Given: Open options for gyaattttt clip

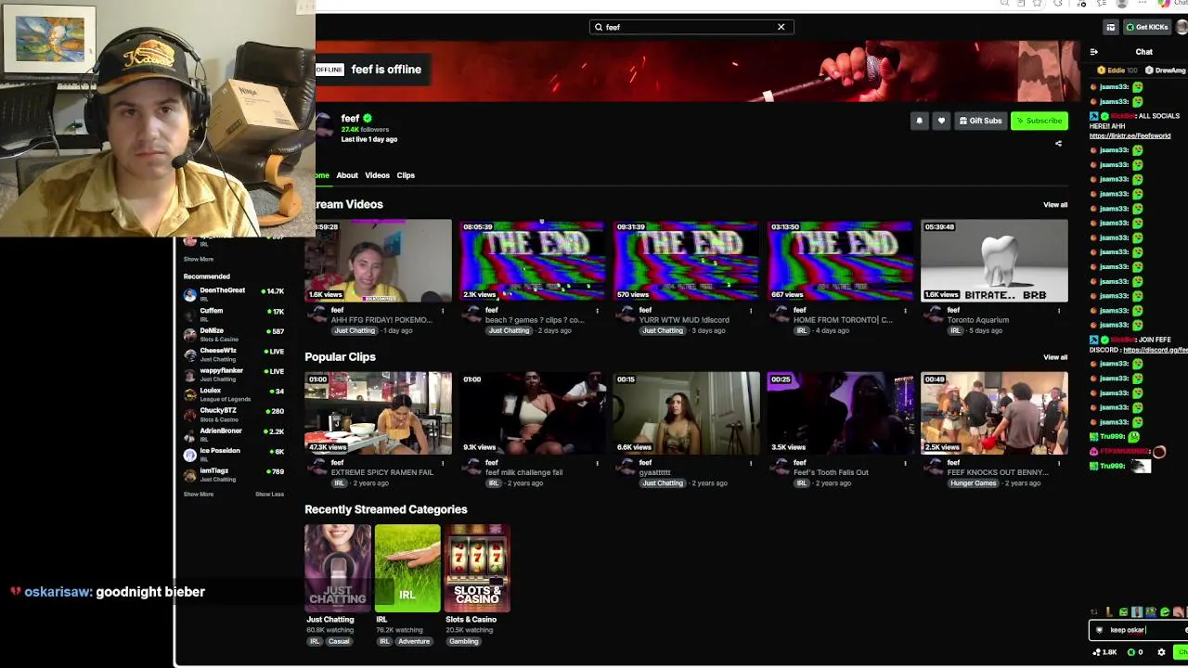Looking at the screenshot, I should point(751,463).
